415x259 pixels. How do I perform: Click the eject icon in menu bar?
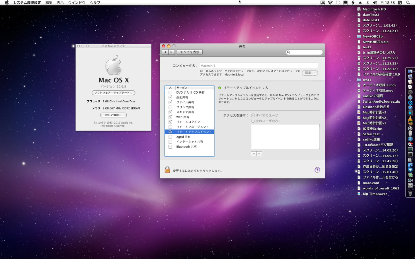click(x=360, y=3)
